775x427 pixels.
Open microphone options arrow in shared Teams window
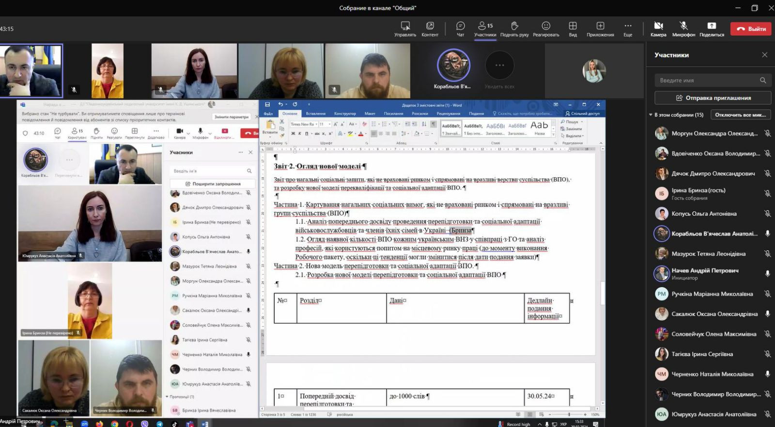[x=210, y=133]
